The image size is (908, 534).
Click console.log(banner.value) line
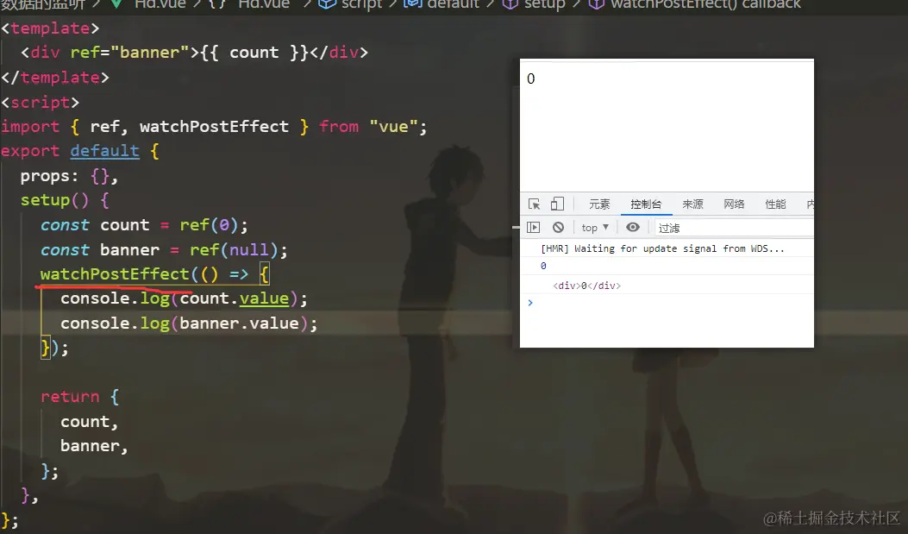coord(189,324)
